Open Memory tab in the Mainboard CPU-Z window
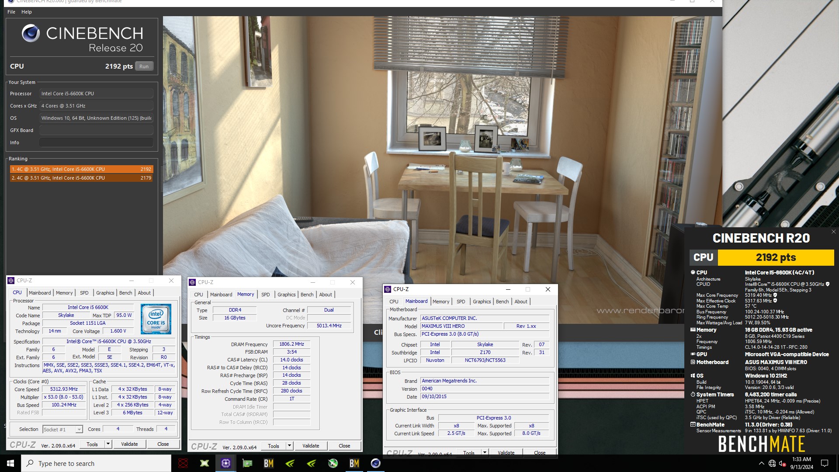Screen dimensions: 839x472 pyautogui.click(x=441, y=302)
